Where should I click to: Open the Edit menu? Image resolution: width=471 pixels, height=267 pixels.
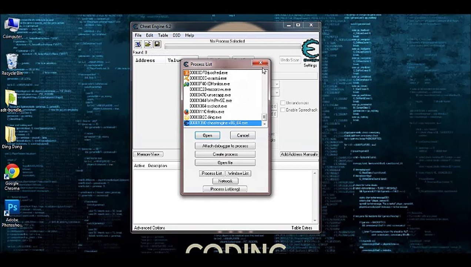(149, 35)
